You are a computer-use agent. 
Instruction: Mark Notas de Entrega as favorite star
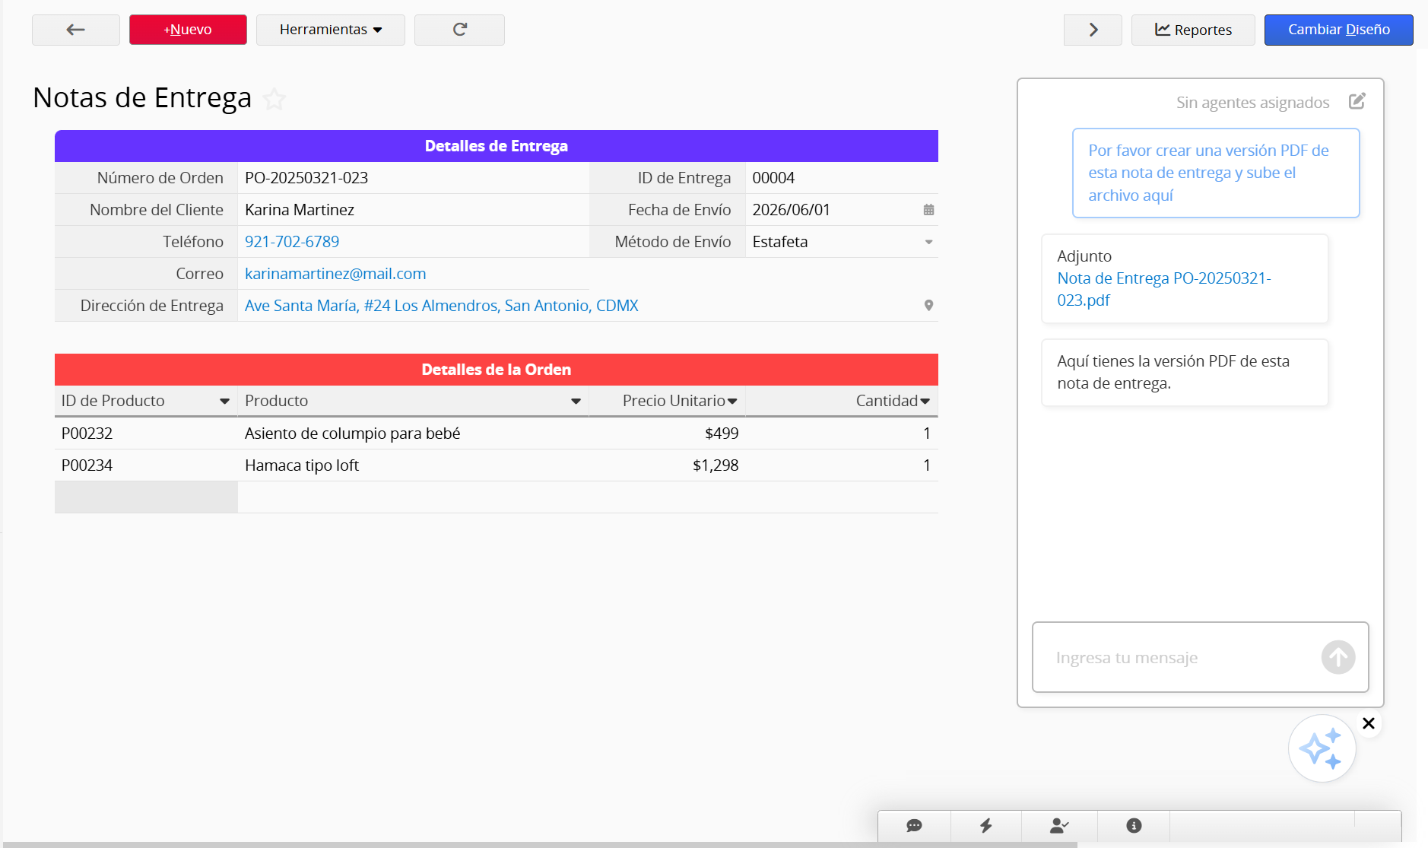pos(274,99)
